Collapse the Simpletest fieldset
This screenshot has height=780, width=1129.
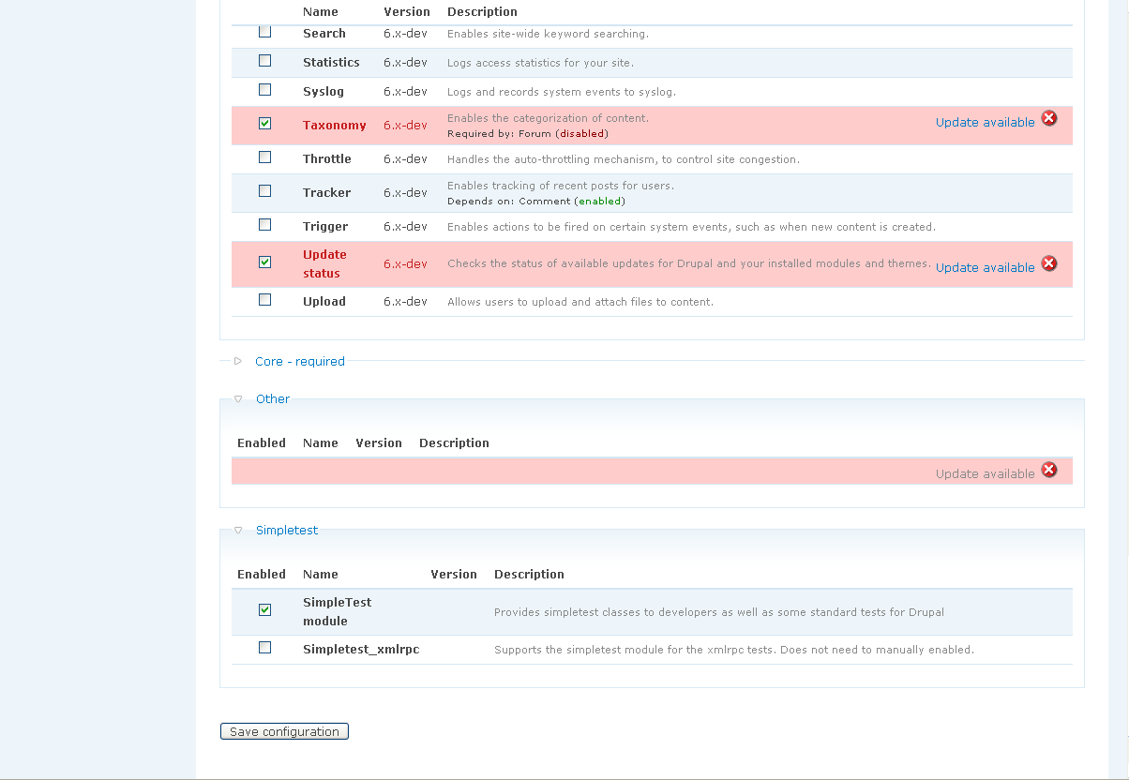point(287,530)
